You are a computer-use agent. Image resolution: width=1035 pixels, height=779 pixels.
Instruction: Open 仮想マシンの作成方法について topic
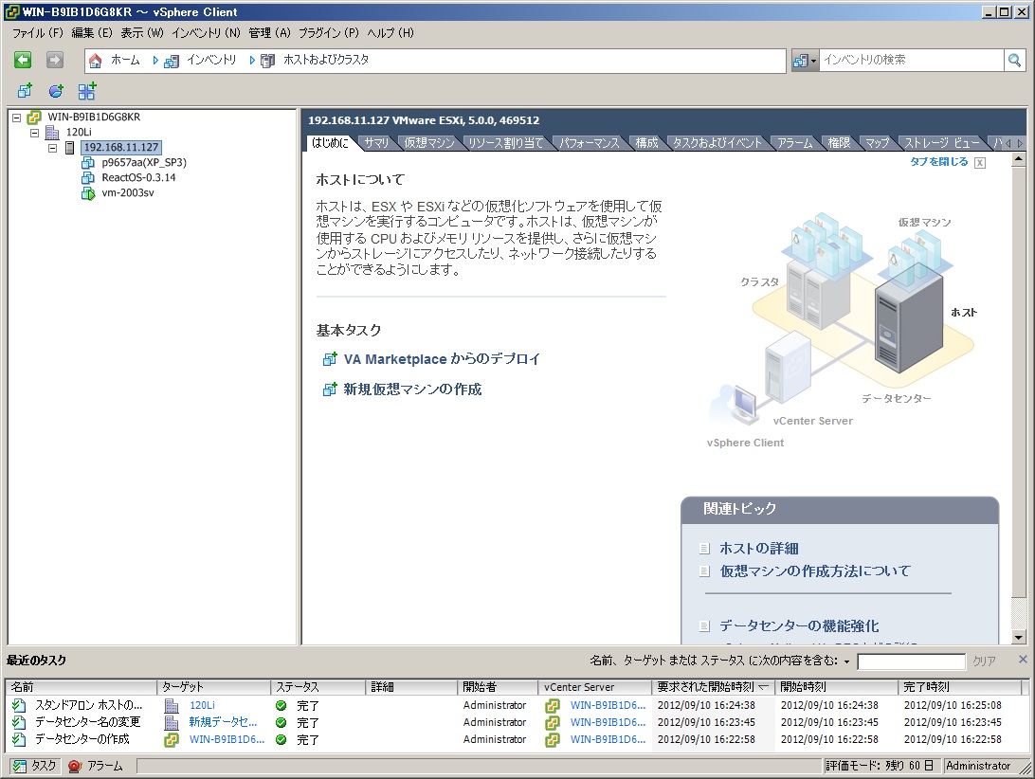[815, 571]
